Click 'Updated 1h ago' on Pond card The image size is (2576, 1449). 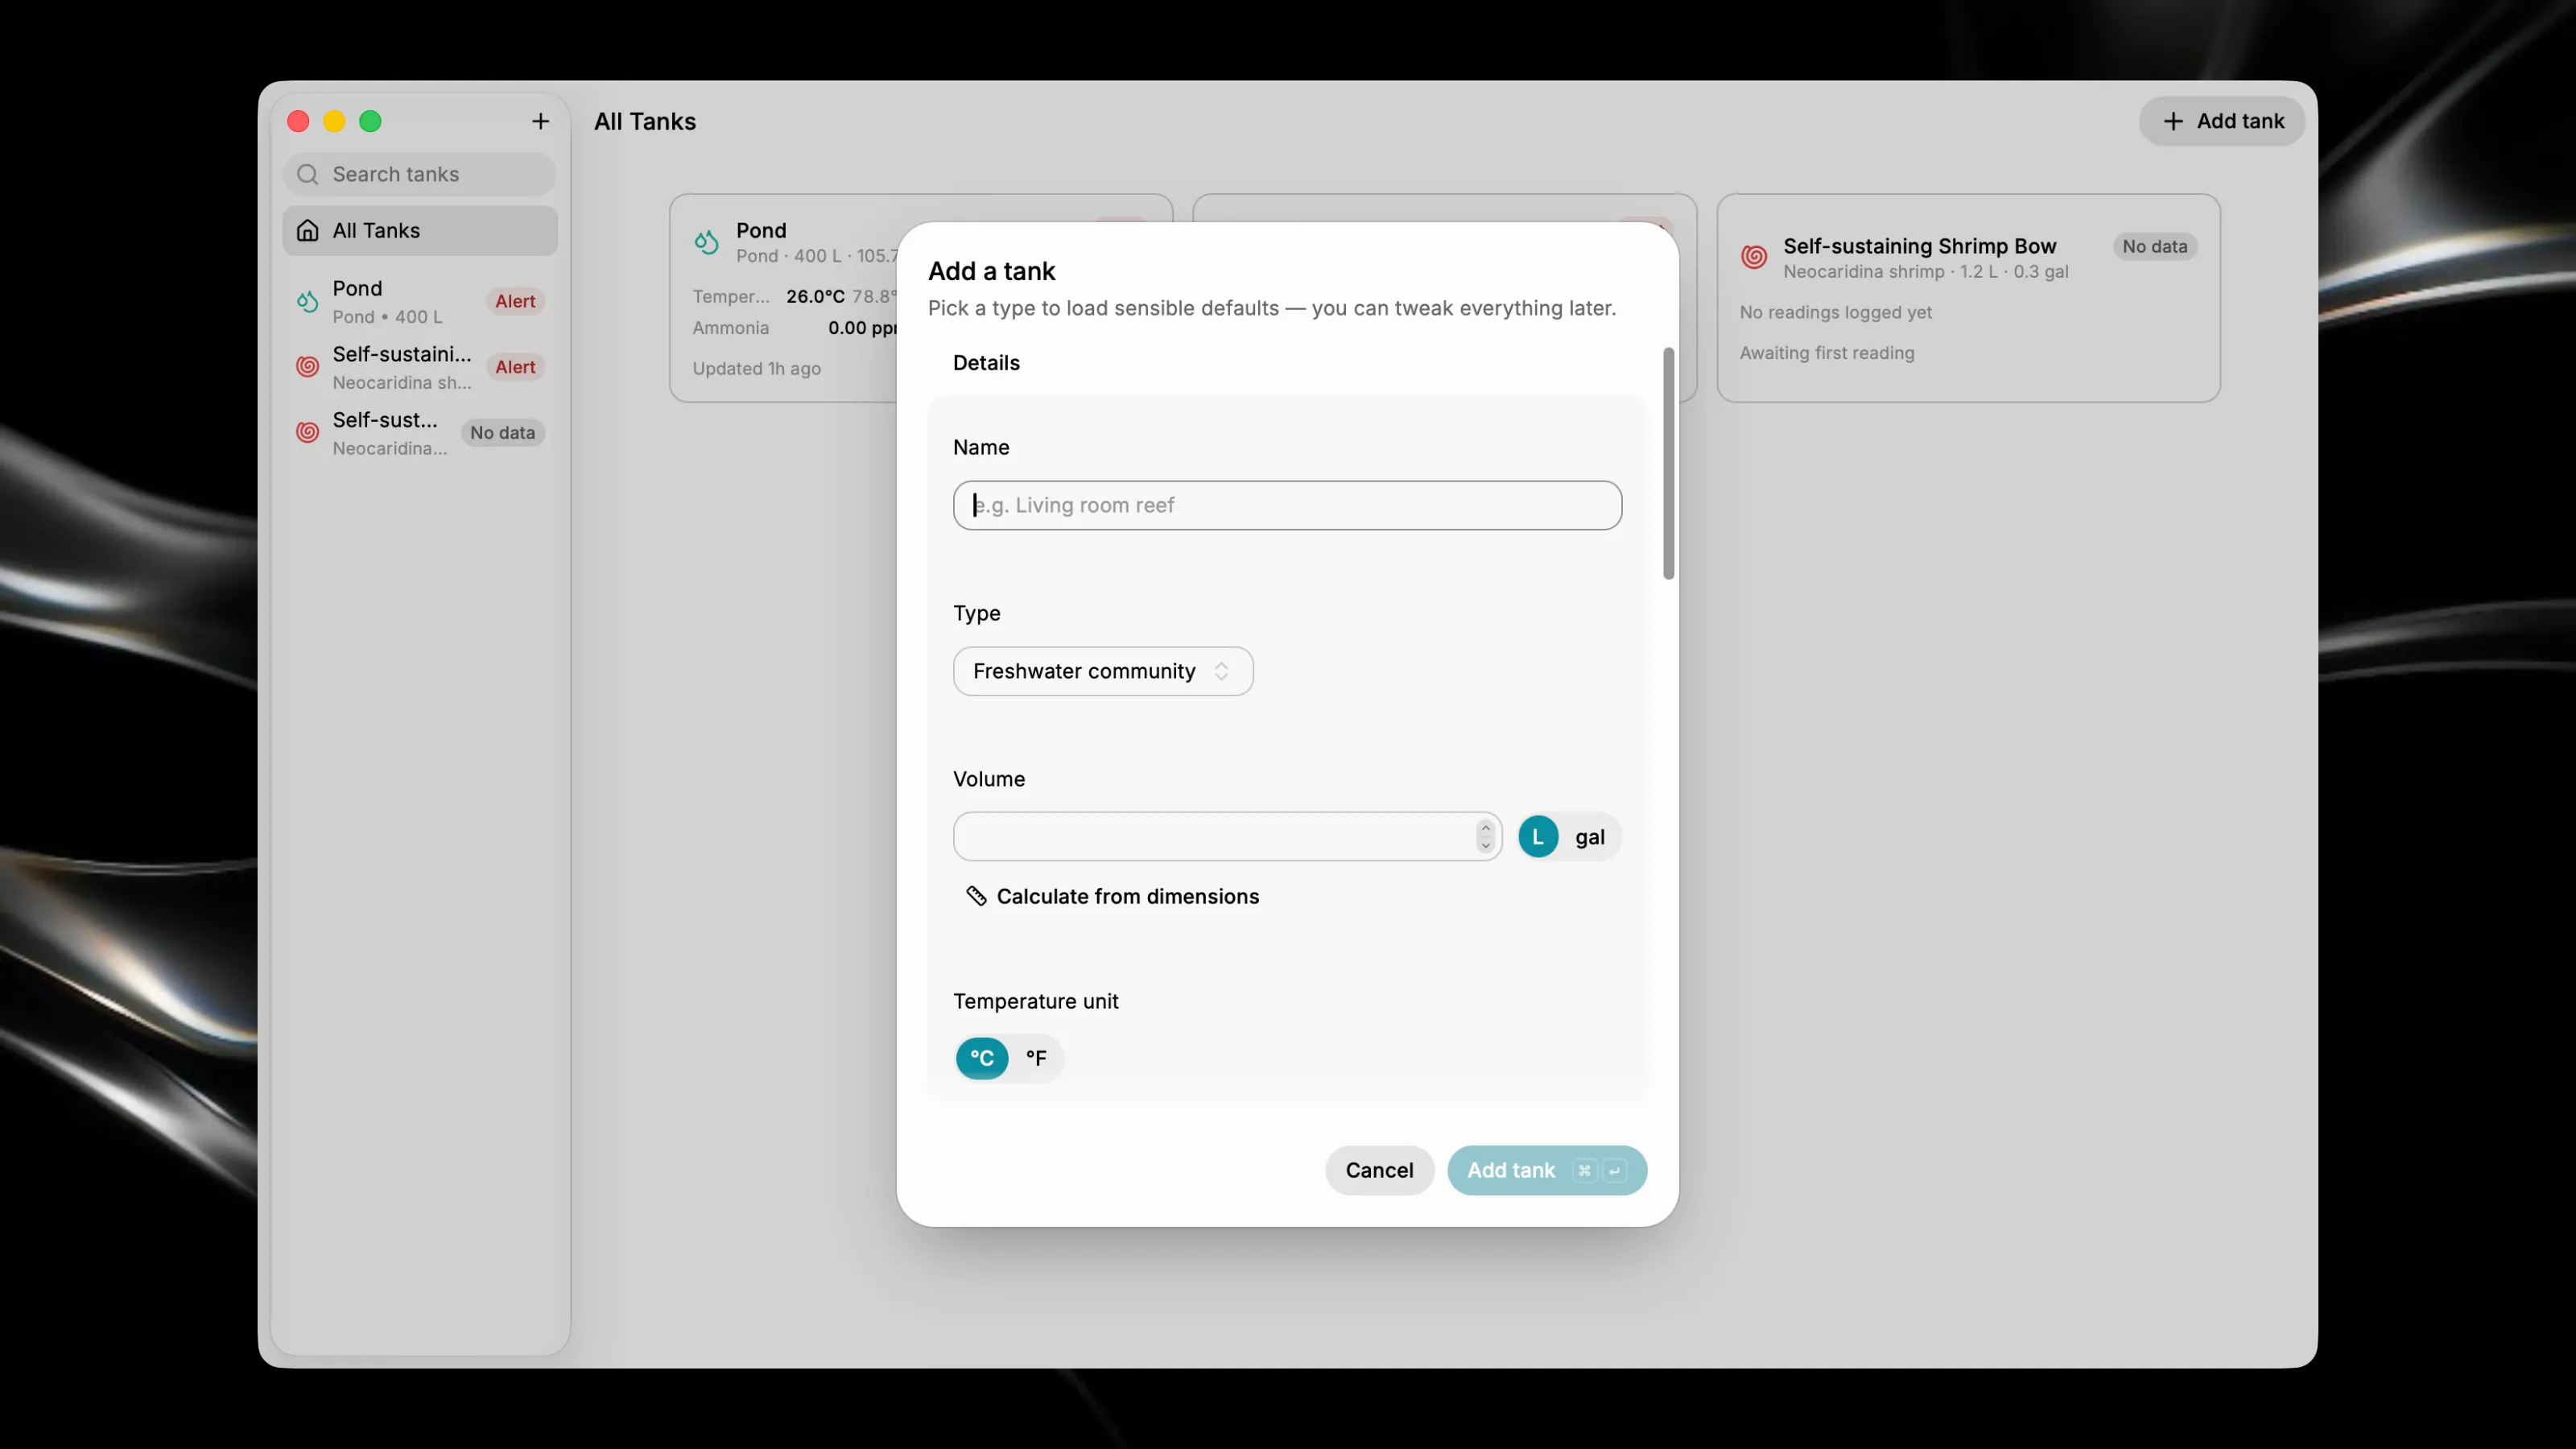[756, 368]
